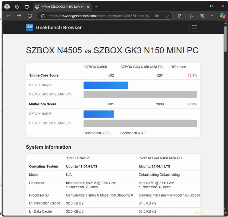Go forward with the arrow button
This screenshot has height=217, width=228.
click(x=19, y=16)
